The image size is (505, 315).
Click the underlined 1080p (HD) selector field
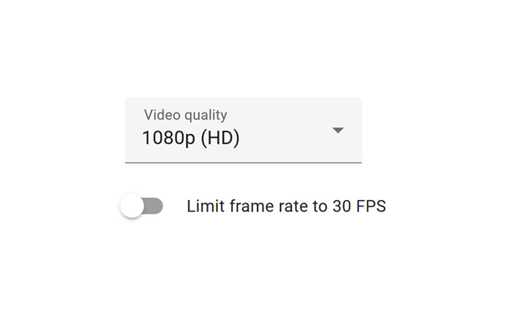tap(243, 138)
